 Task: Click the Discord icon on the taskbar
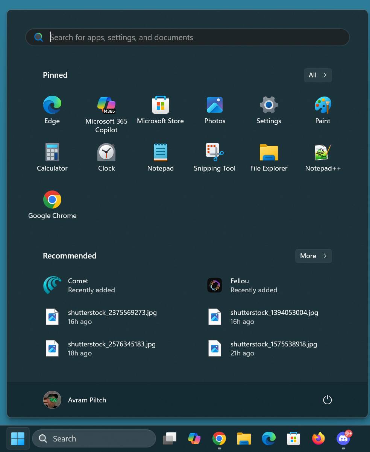[x=343, y=438]
